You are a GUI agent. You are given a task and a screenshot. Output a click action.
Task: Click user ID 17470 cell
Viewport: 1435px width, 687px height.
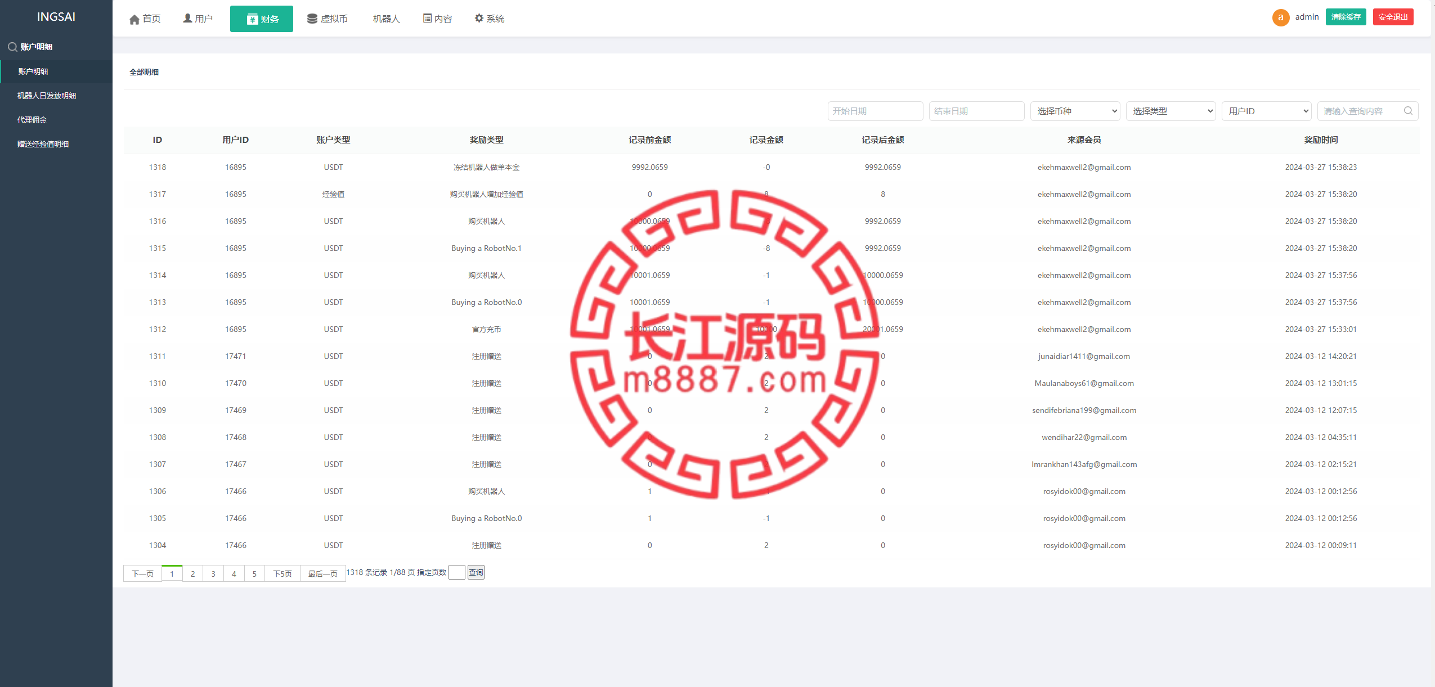235,383
